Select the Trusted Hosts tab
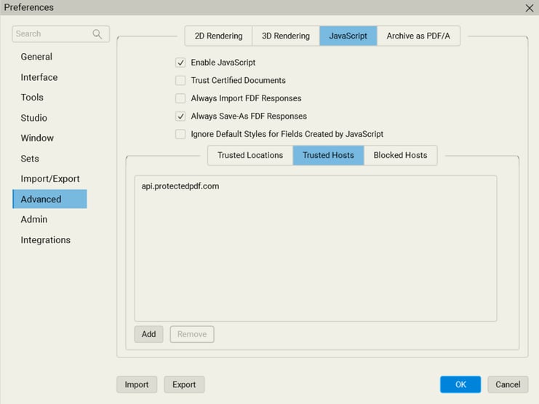 (328, 155)
